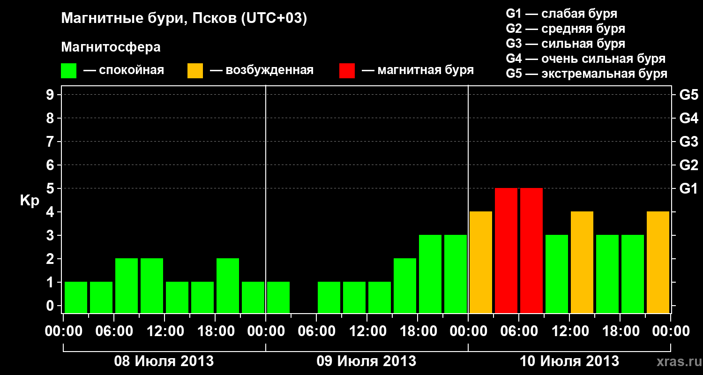Click the green 'спокойная' legend swatch

(x=69, y=71)
